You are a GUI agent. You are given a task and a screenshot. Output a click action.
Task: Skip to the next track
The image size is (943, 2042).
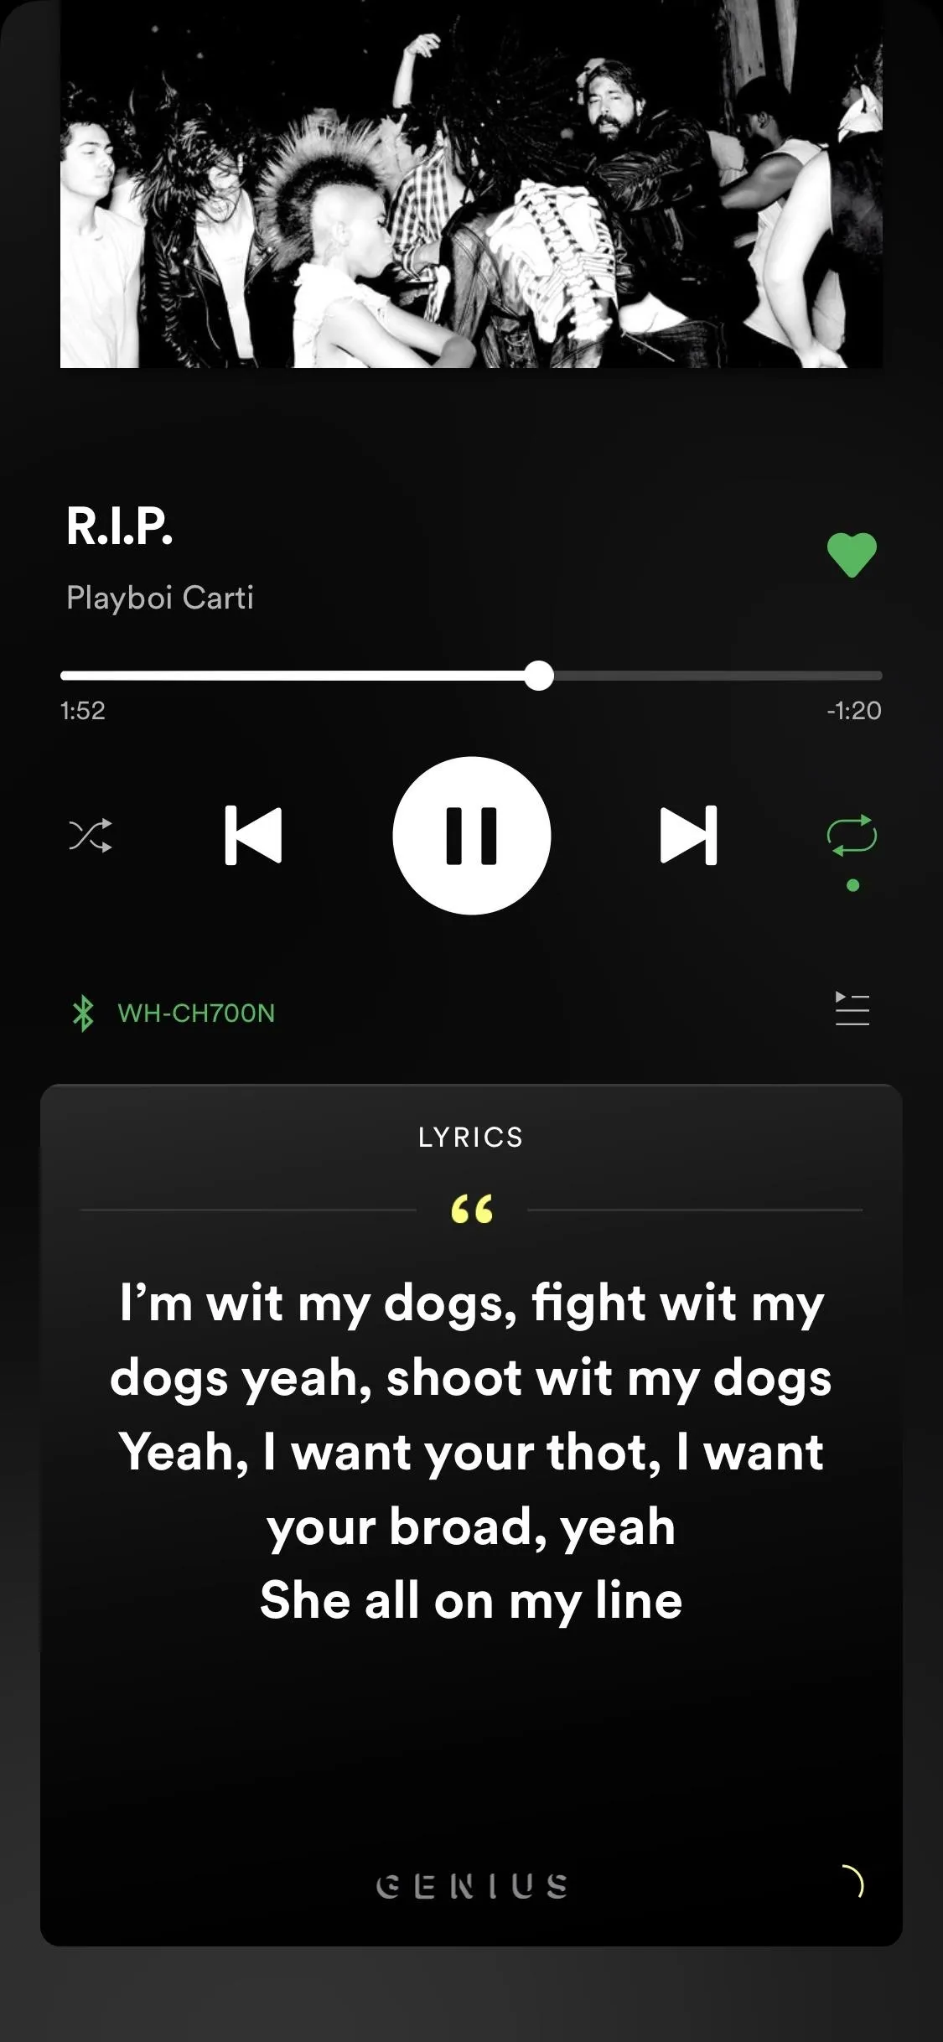(x=689, y=836)
